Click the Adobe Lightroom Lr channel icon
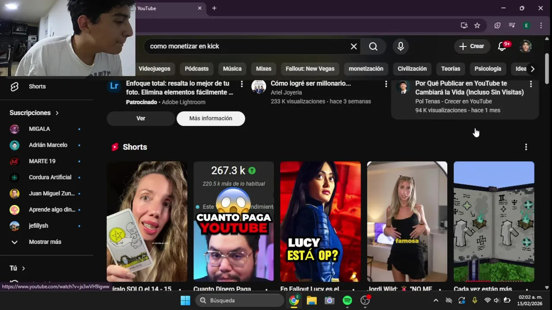This screenshot has height=310, width=552. coord(114,86)
